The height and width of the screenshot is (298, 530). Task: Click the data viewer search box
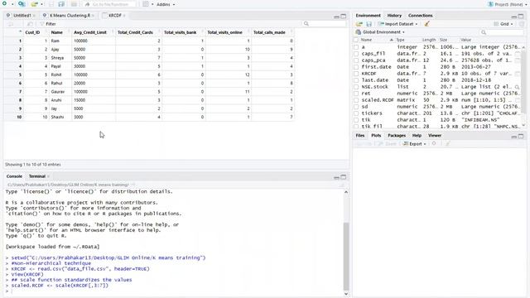(325, 24)
